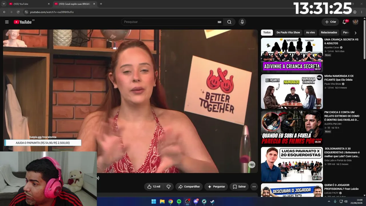This screenshot has width=366, height=206.
Task: Open YouTube notifications bell
Action: [x=345, y=22]
